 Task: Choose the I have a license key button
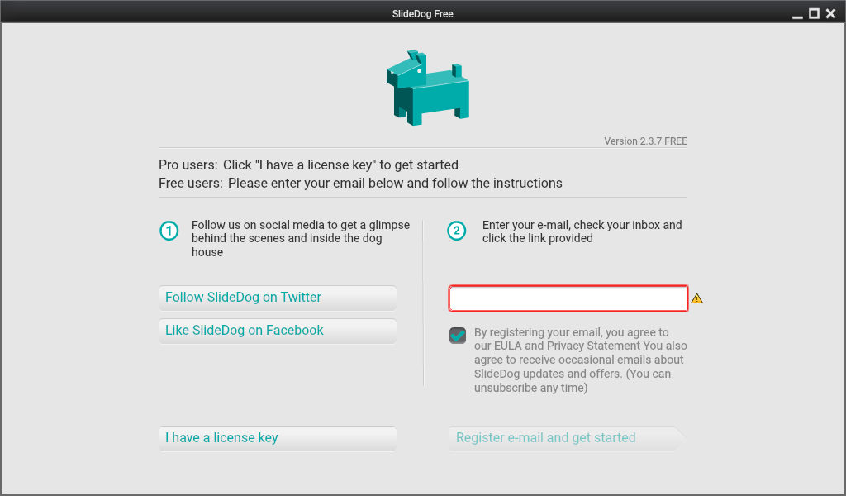tap(277, 438)
